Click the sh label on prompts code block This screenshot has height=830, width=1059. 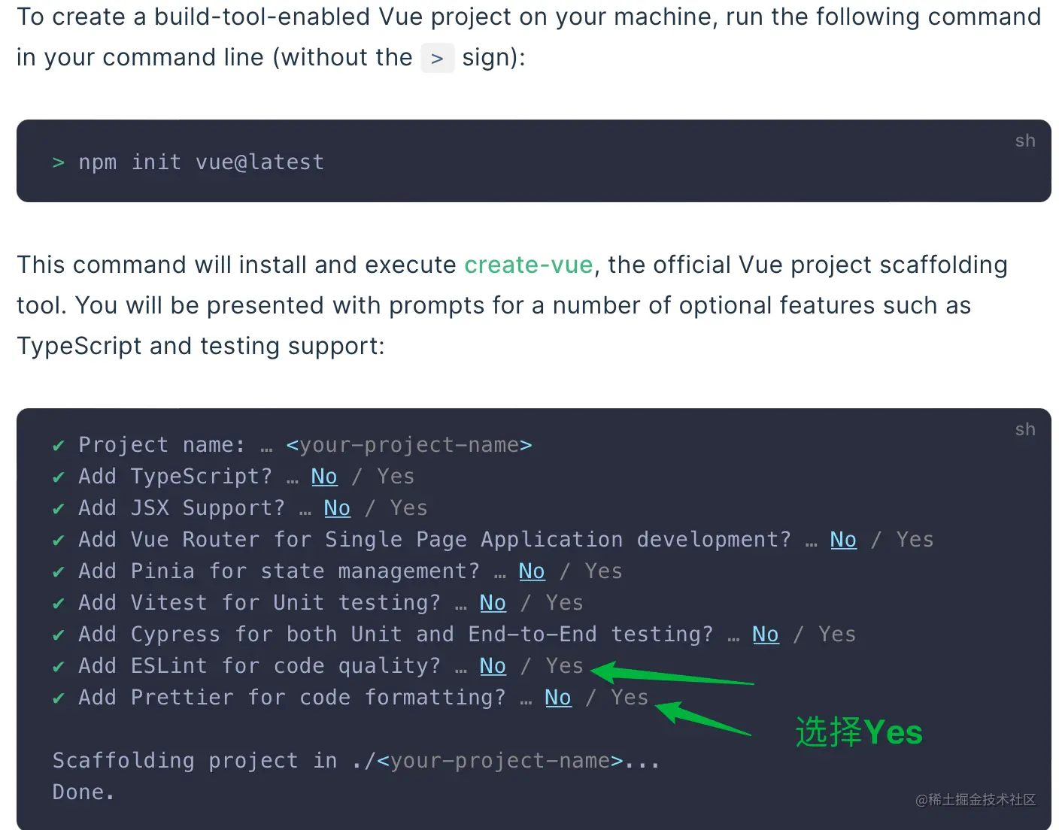click(1025, 430)
